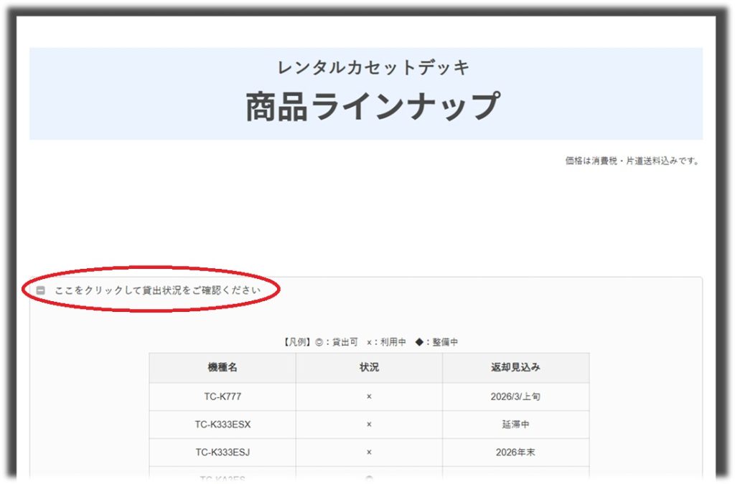Image resolution: width=735 pixels, height=484 pixels.
Task: Click the × status icon for TC-K333ESJ
Action: [x=369, y=452]
